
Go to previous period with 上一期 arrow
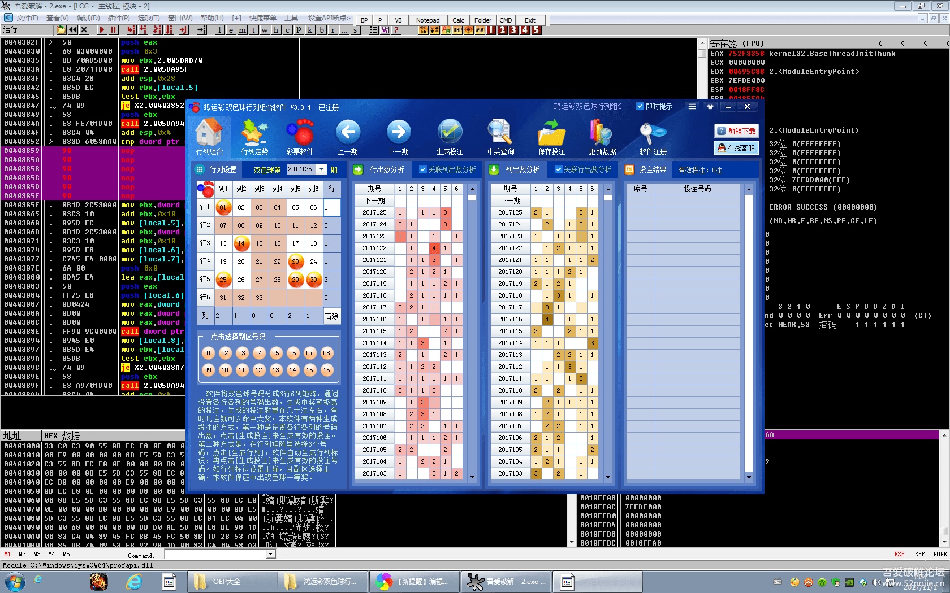(x=348, y=136)
